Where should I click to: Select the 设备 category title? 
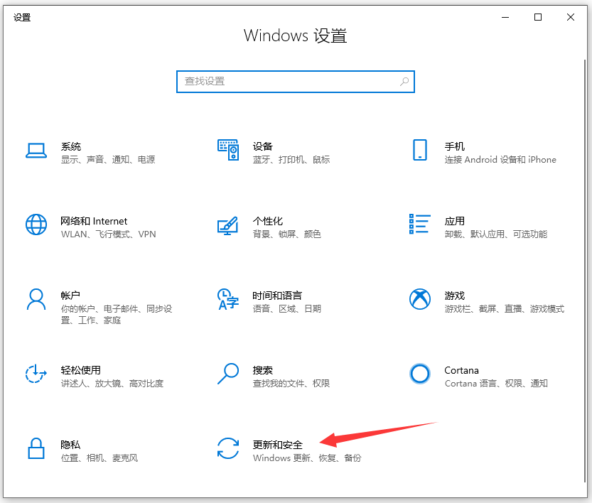click(x=263, y=146)
